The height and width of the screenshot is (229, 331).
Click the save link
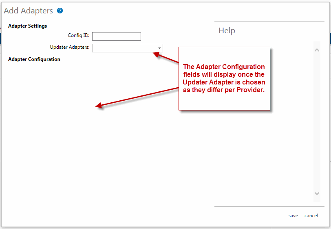(293, 216)
